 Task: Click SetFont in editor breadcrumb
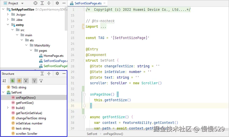pyautogui.click(x=92, y=134)
